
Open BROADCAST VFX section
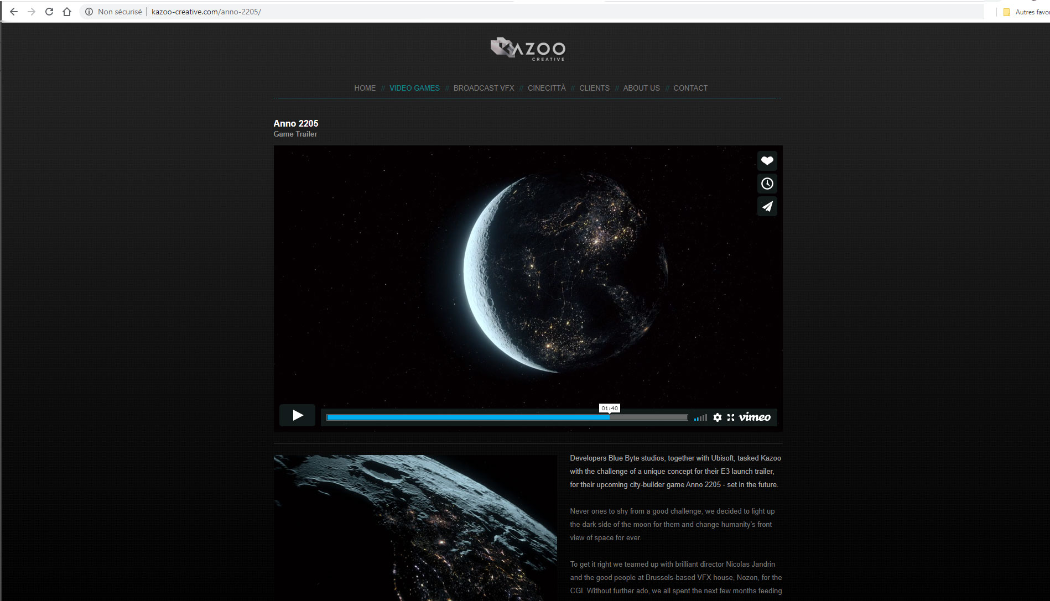click(484, 88)
